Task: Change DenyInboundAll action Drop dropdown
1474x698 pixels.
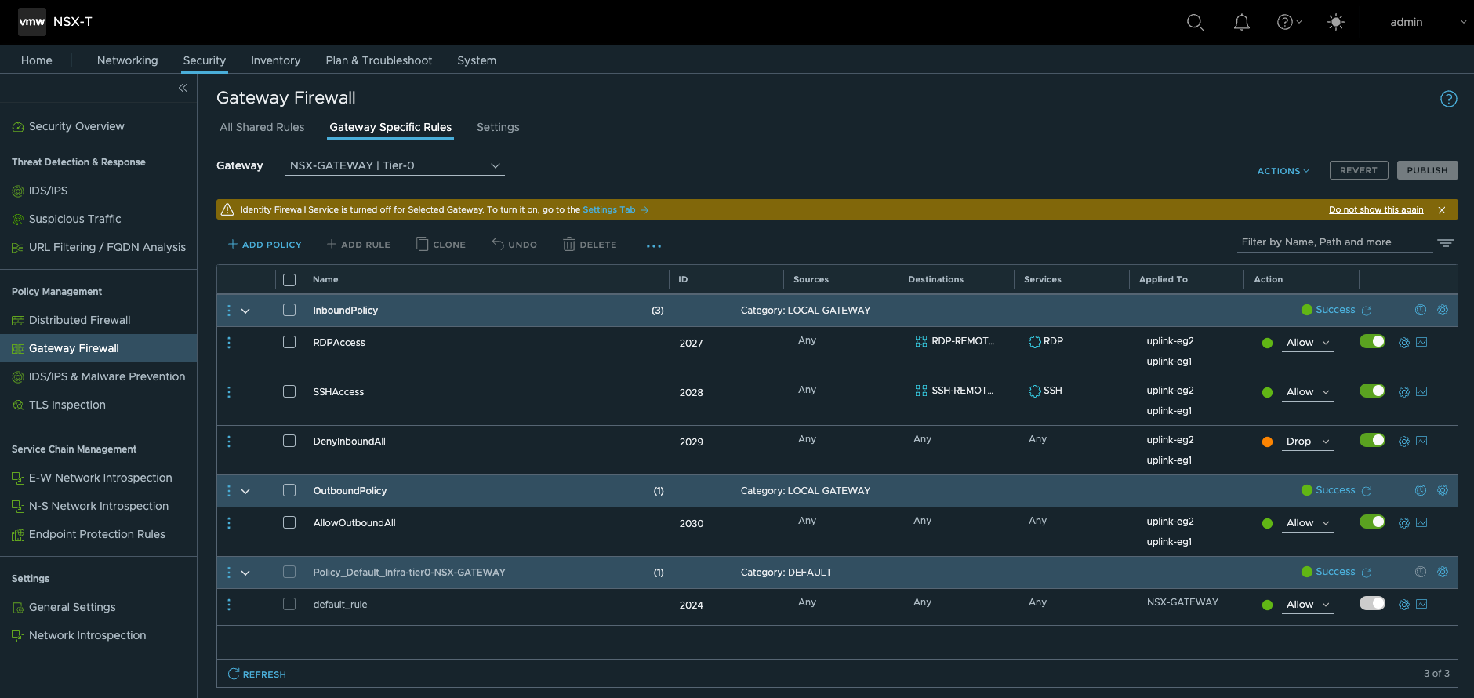Action: pos(1308,442)
